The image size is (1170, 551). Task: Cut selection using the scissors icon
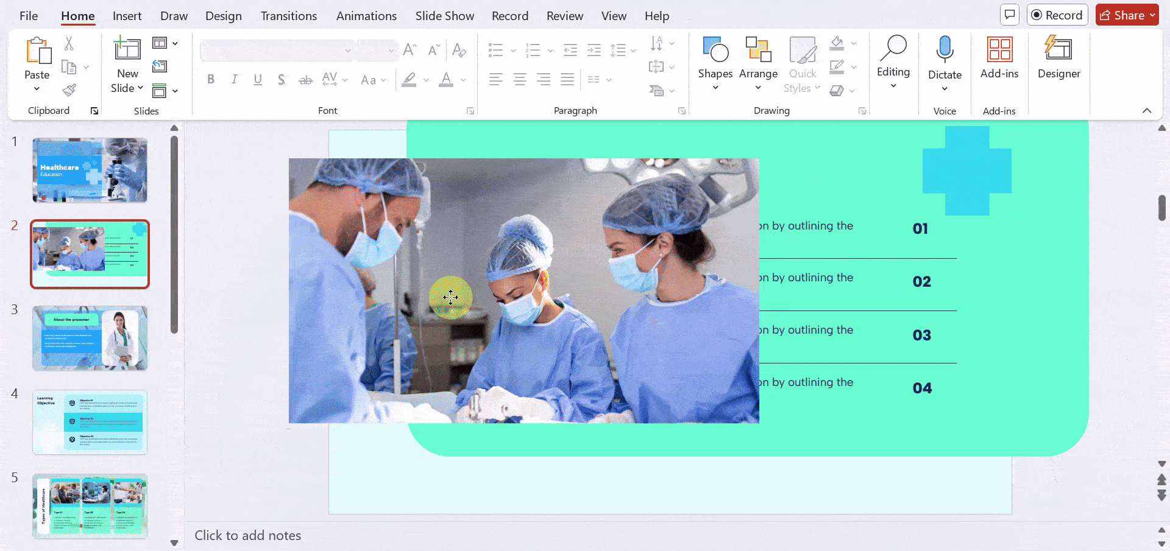[x=69, y=43]
